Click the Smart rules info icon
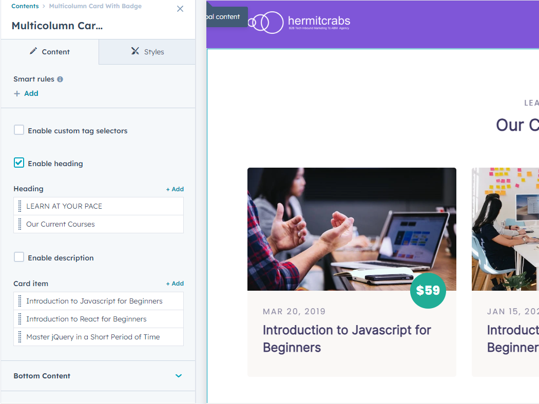 click(60, 79)
